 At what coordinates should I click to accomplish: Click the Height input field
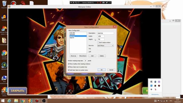pos(101,39)
